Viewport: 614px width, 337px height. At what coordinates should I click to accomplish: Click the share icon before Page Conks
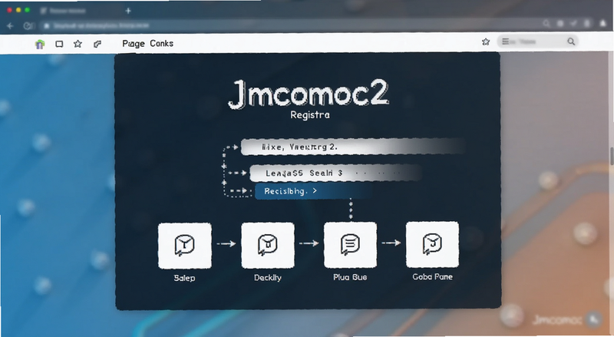pos(97,44)
